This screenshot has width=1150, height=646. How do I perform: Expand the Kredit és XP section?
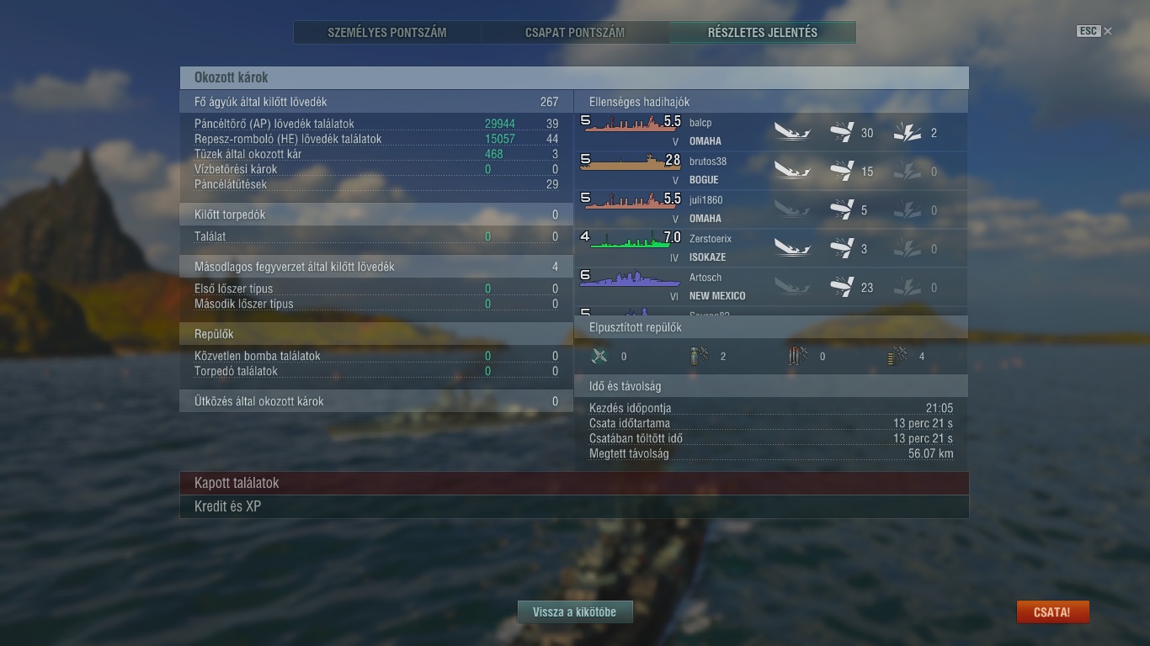(574, 506)
